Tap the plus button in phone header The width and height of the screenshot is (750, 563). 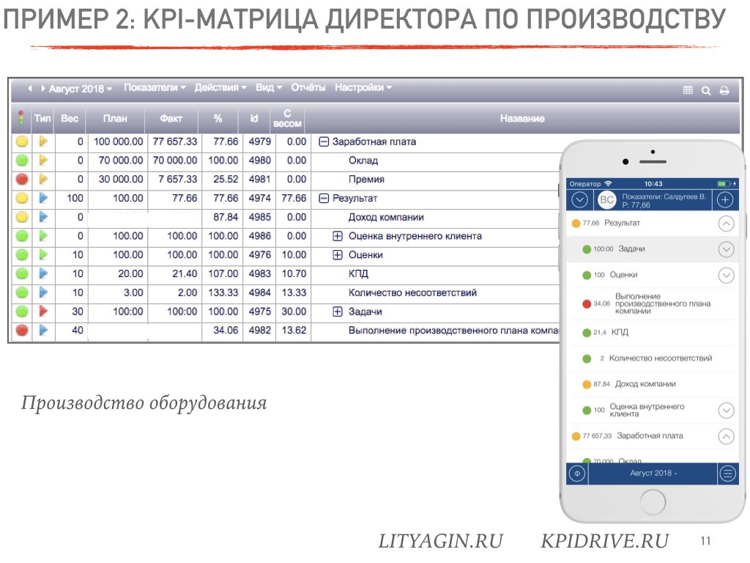[x=725, y=199]
